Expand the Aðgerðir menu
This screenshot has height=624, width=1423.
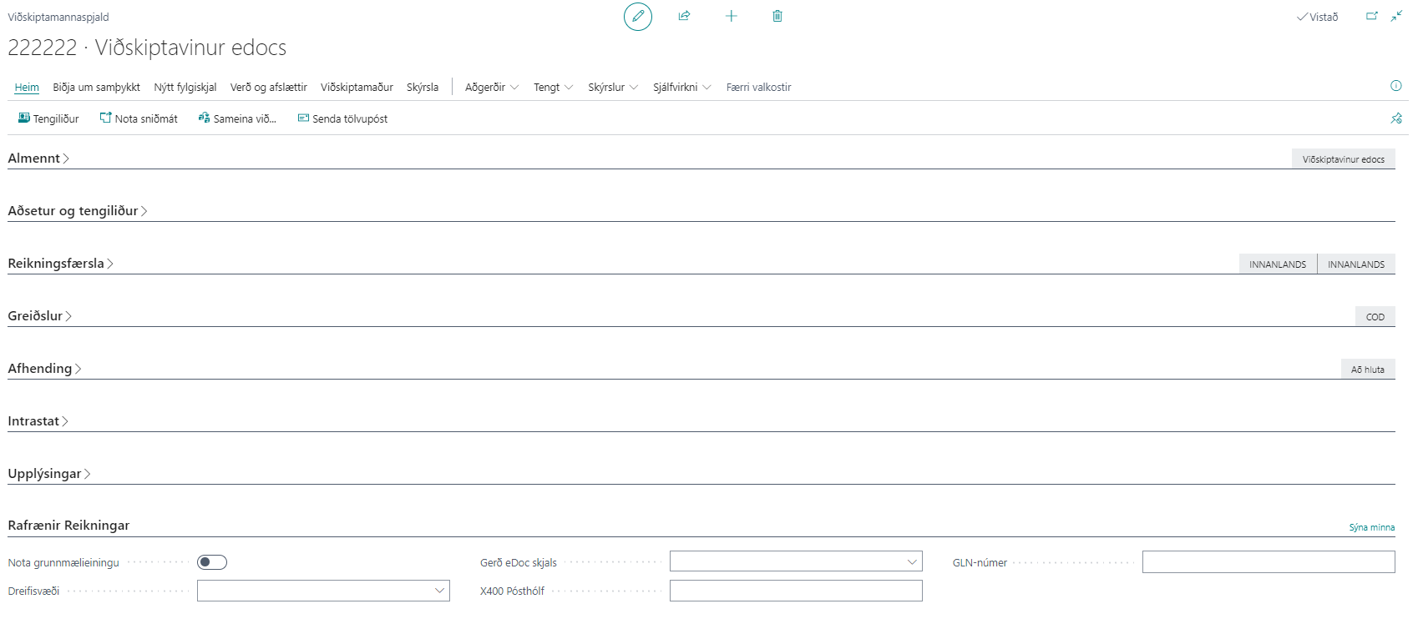pos(491,88)
